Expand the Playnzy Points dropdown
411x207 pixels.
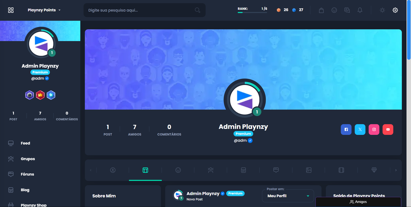click(x=44, y=10)
